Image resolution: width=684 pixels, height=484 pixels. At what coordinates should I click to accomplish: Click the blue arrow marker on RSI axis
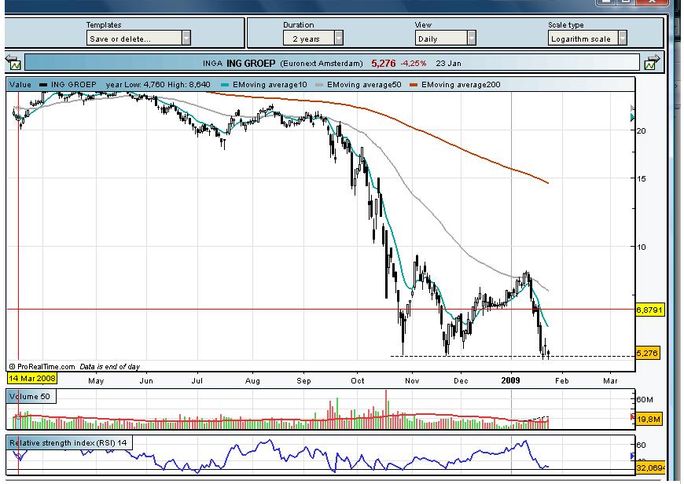633,456
